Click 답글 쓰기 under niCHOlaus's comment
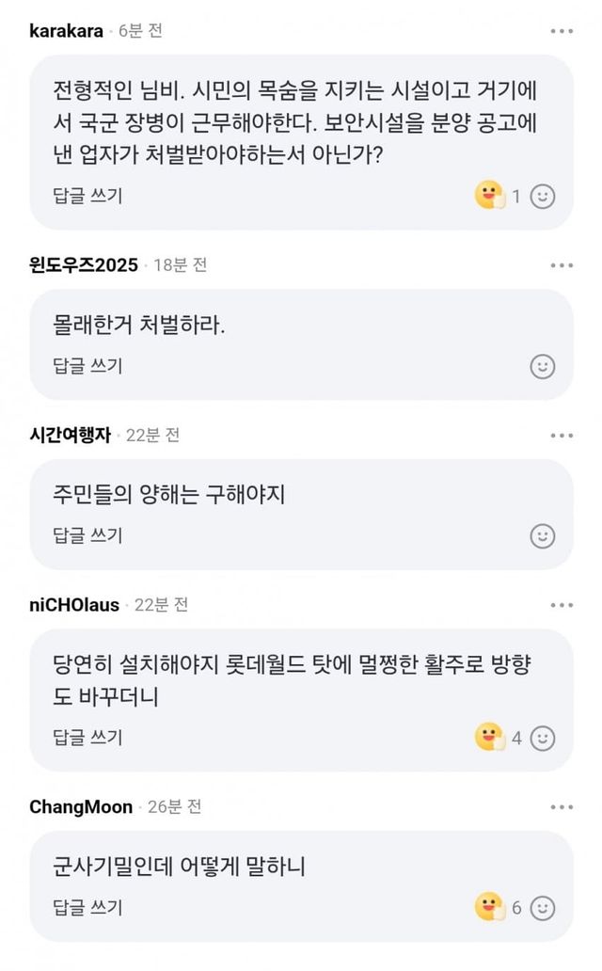The height and width of the screenshot is (971, 602). pyautogui.click(x=87, y=739)
